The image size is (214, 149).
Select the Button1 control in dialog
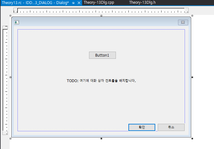(102, 55)
